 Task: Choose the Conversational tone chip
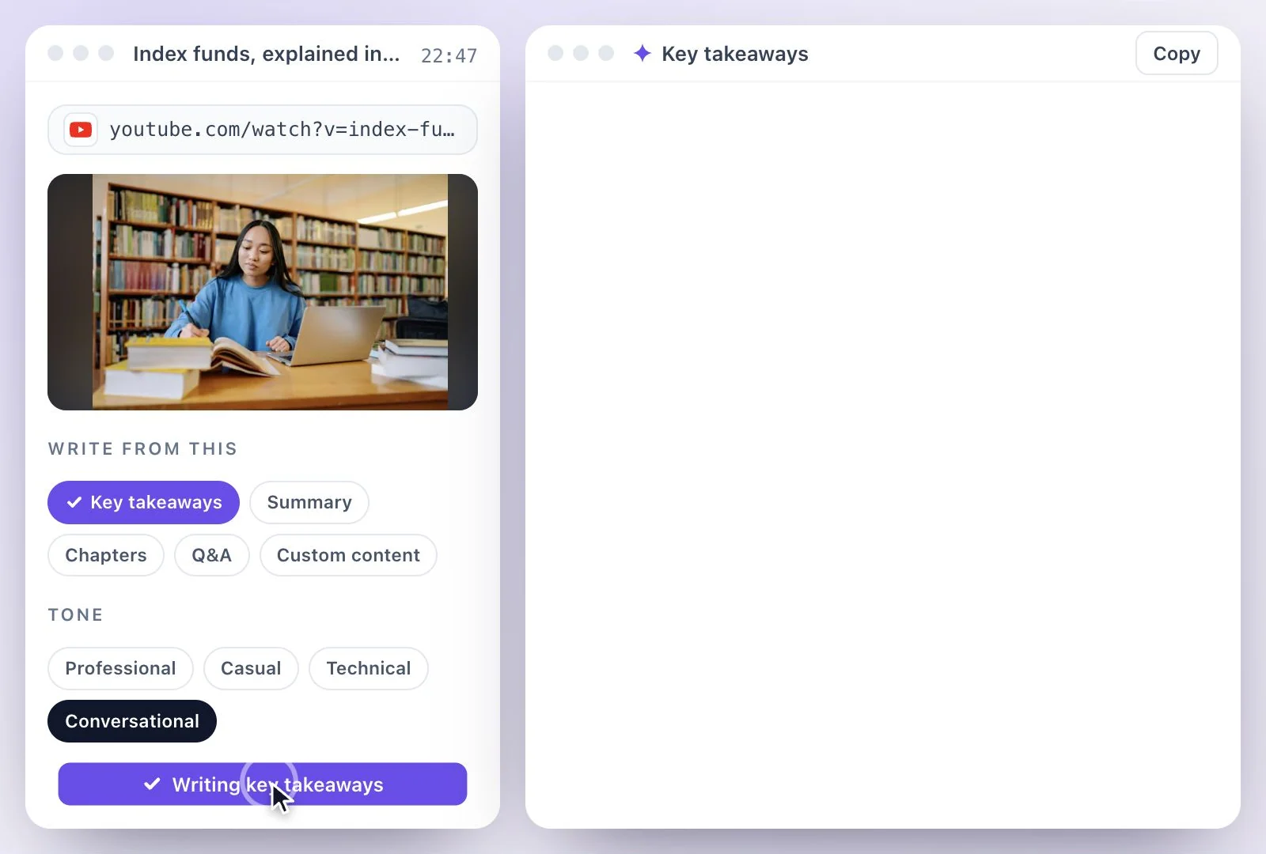[x=132, y=721]
